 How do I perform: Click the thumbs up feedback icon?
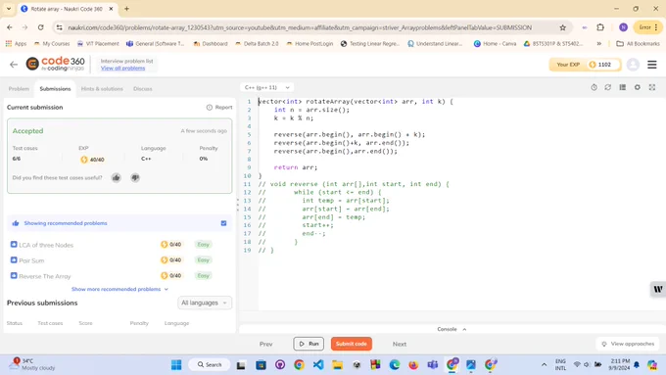tap(116, 177)
